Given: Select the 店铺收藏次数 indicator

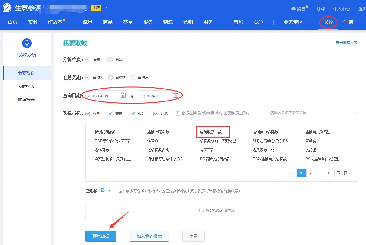Looking at the screenshot, I should [x=158, y=132].
